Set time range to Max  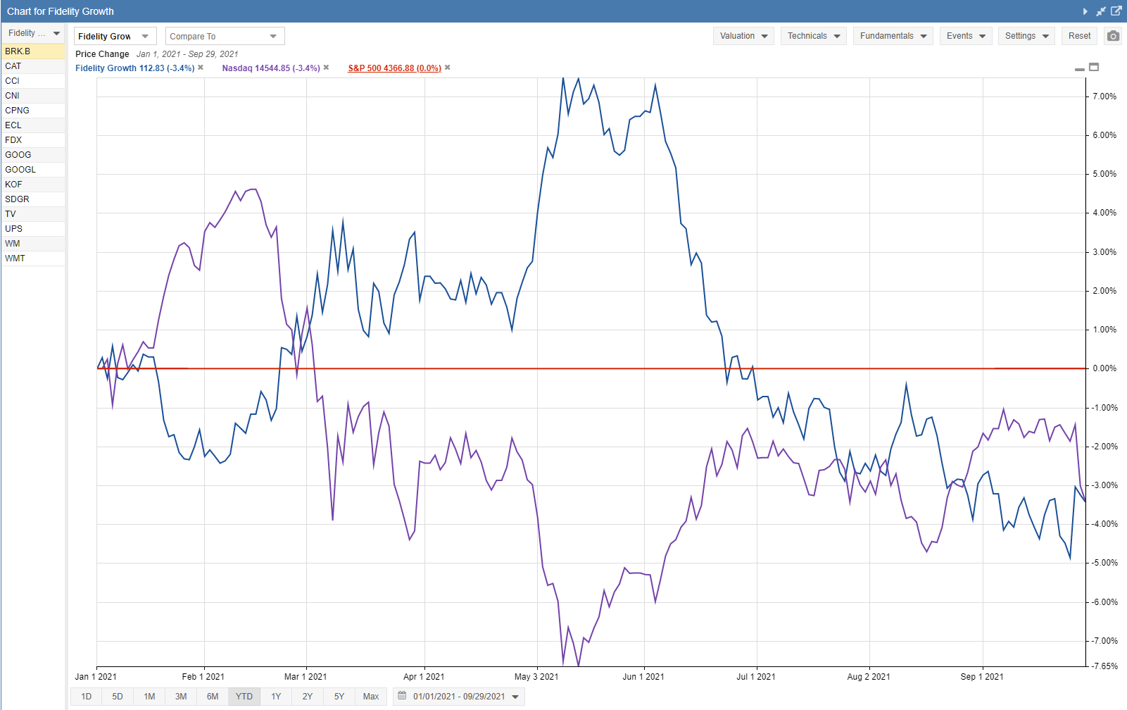(371, 697)
